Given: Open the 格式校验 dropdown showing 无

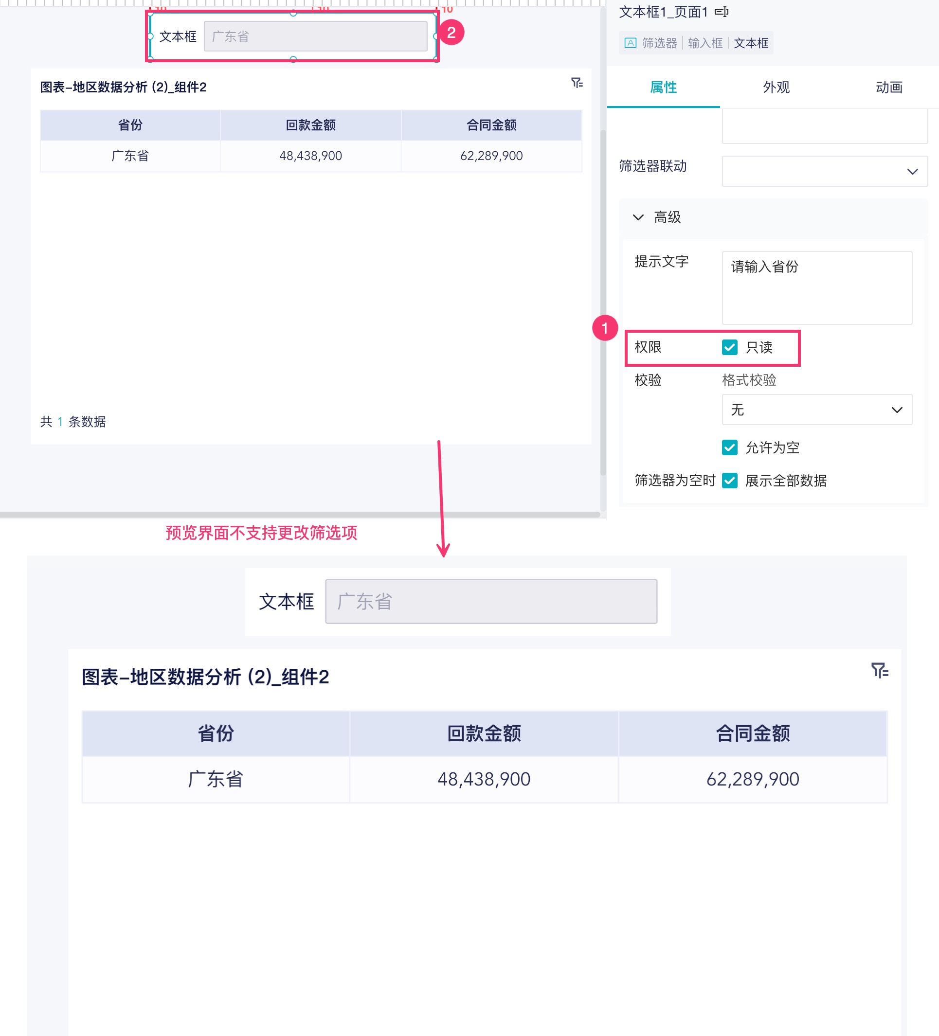Looking at the screenshot, I should (x=816, y=410).
